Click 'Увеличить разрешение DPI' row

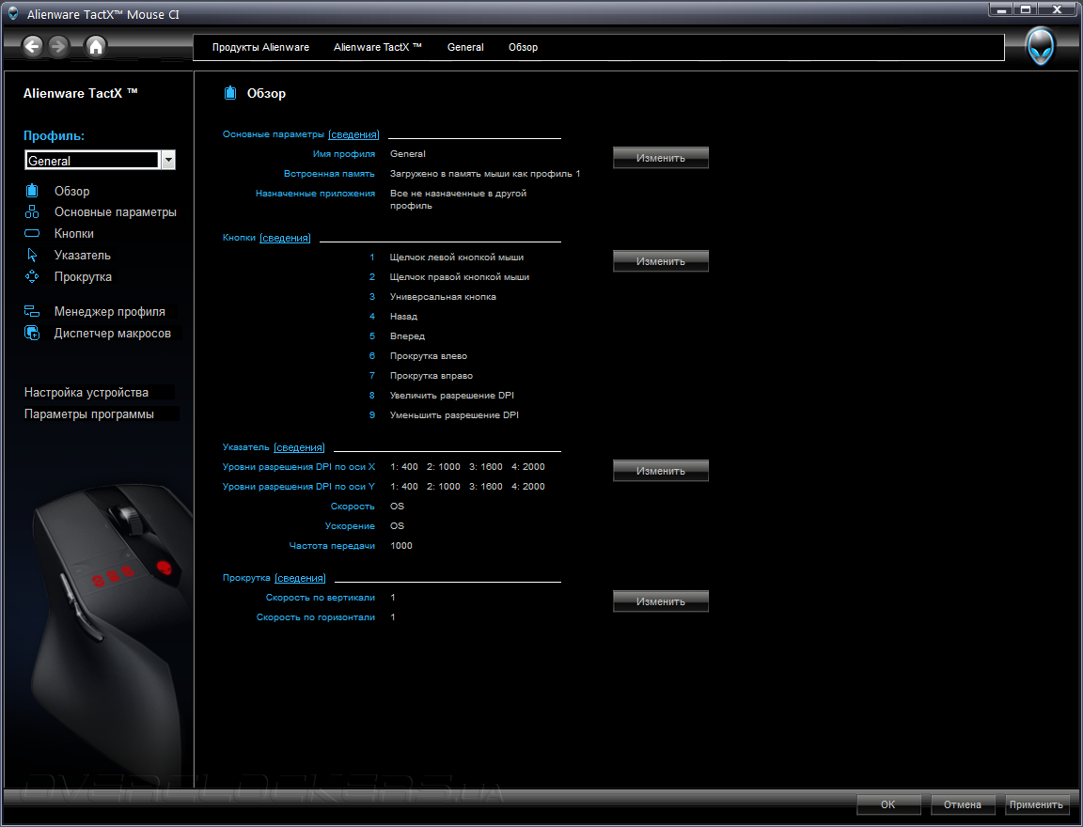pos(451,396)
